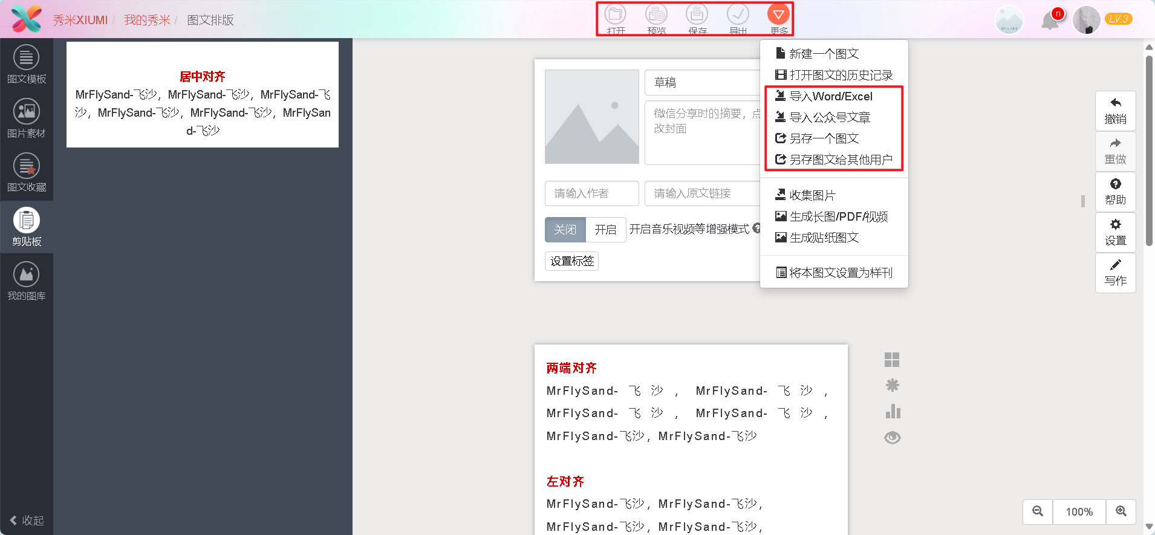The width and height of the screenshot is (1155, 535).
Task: Choose 导入Word/Excel from the menu
Action: (x=834, y=96)
